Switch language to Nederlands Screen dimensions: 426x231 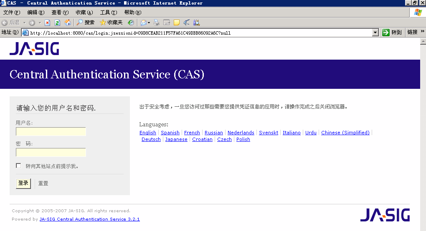click(241, 133)
